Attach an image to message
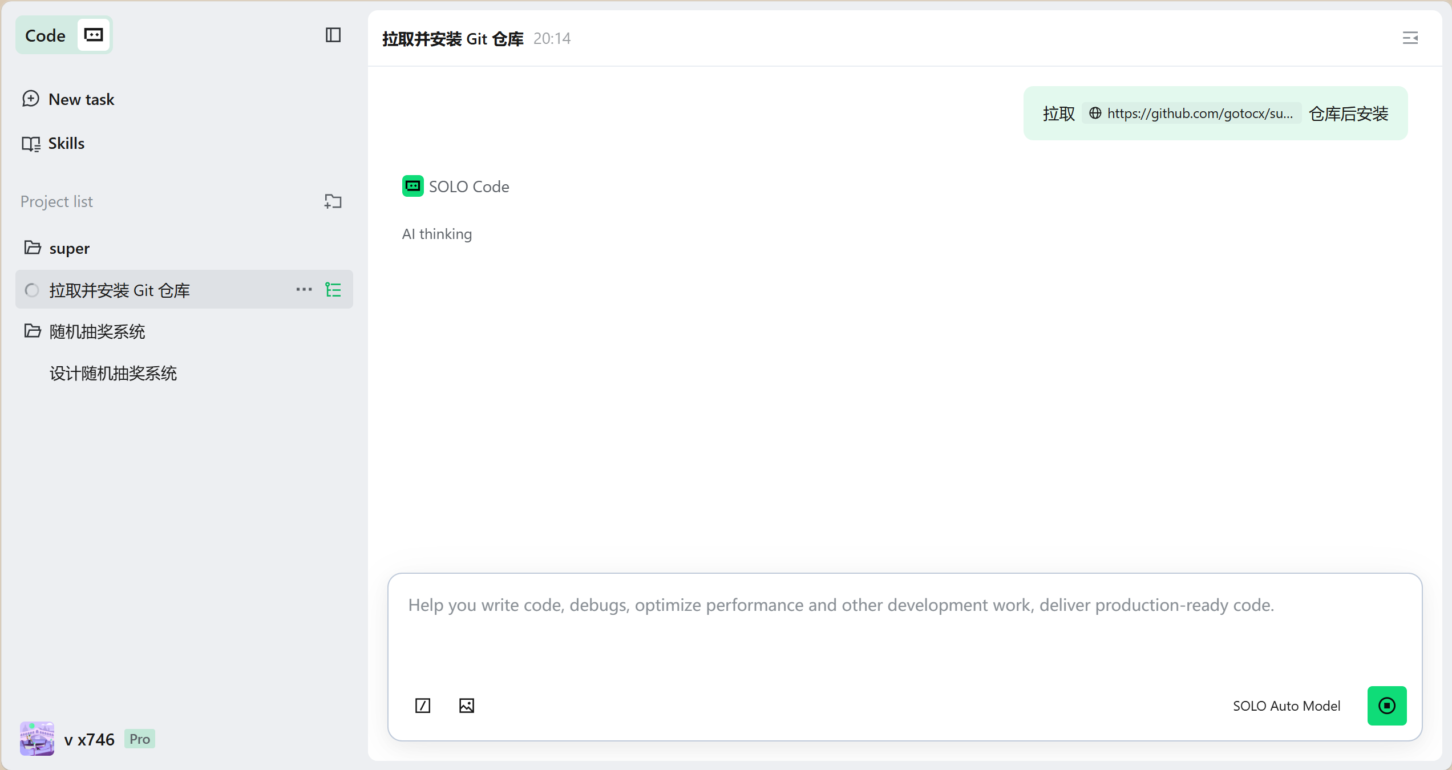Viewport: 1452px width, 770px height. click(x=467, y=706)
